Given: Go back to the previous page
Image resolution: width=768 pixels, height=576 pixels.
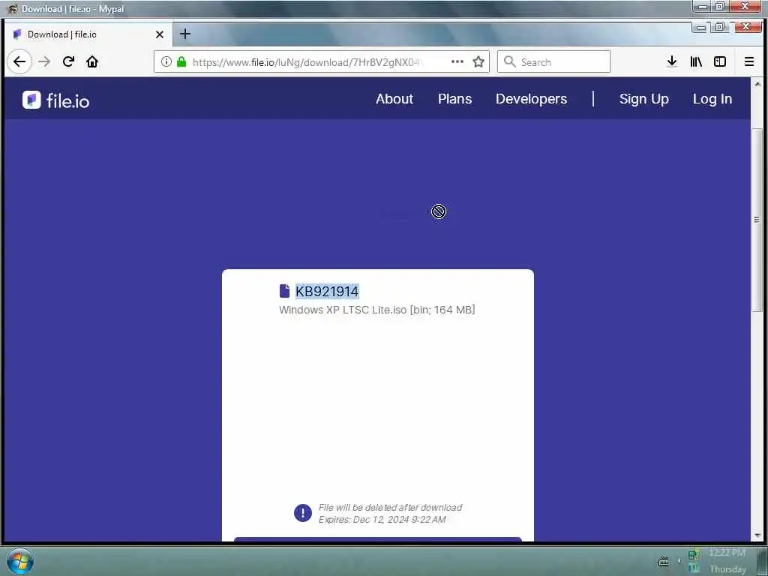Looking at the screenshot, I should point(19,61).
